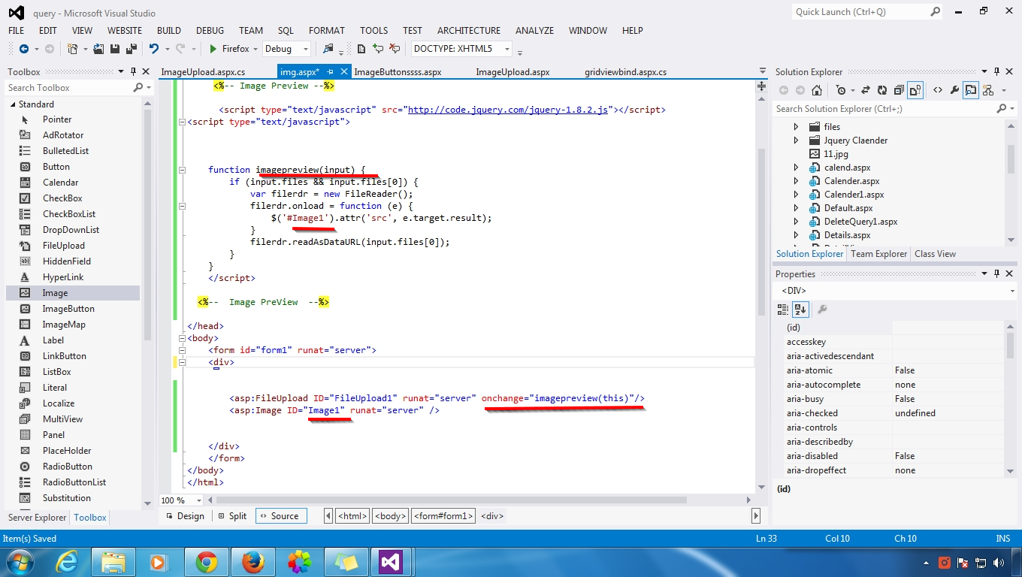1022x577 pixels.
Task: Click the Windows Start button
Action: 20,562
